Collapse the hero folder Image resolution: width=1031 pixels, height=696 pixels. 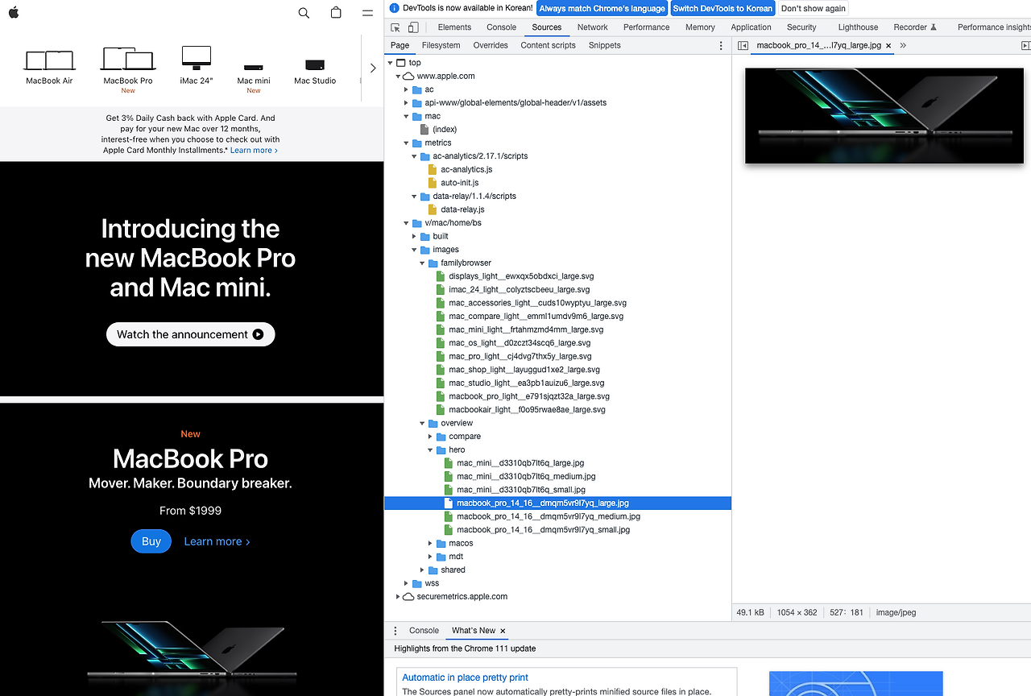click(x=430, y=449)
